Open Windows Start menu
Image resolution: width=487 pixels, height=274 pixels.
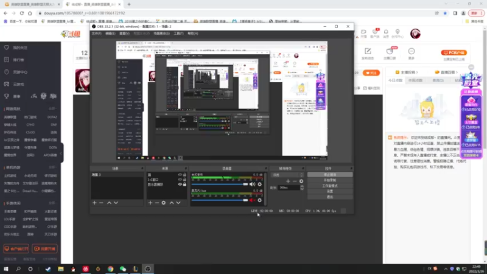pyautogui.click(x=6, y=269)
